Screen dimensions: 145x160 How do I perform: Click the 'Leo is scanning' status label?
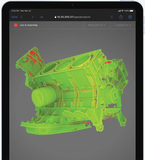29,25
